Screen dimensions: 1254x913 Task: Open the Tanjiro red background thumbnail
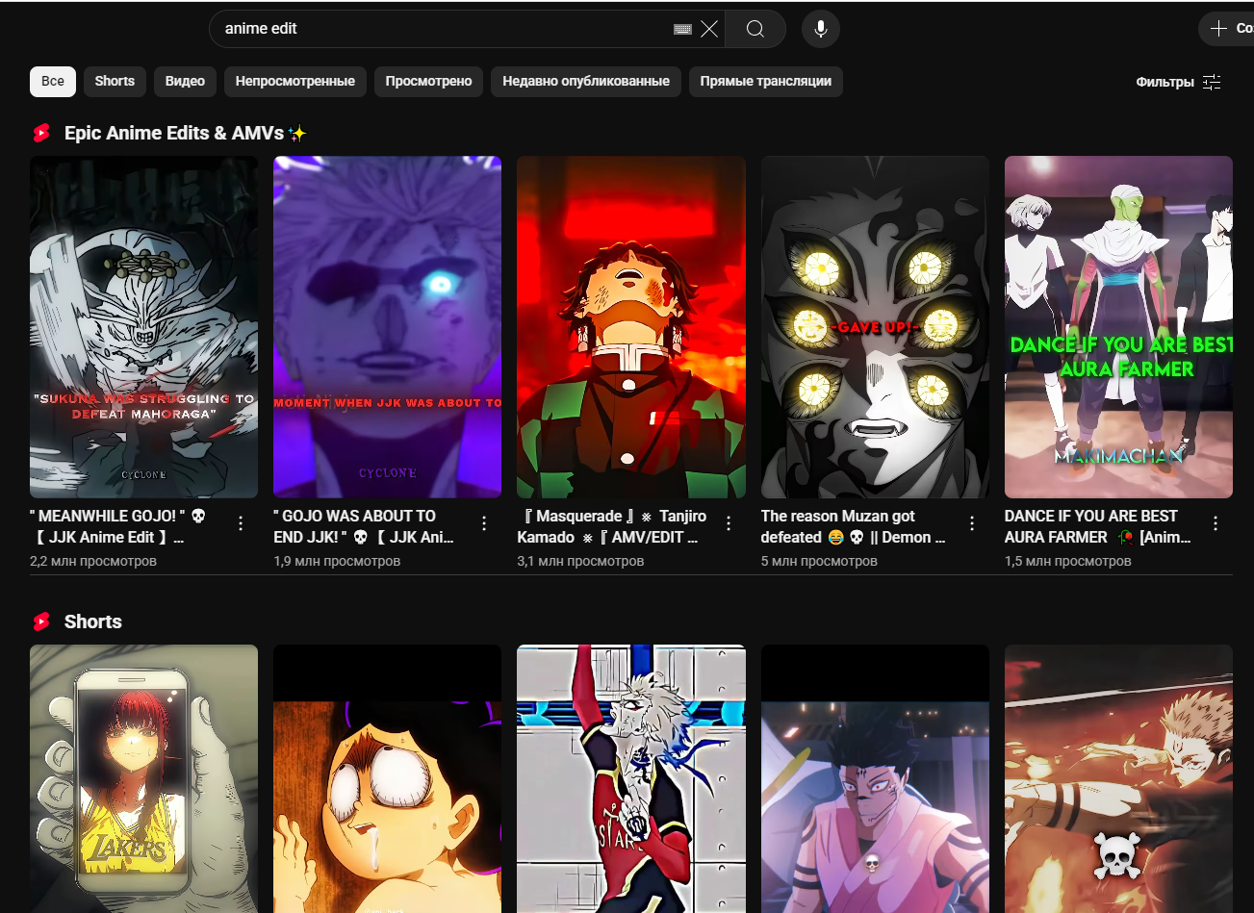[x=631, y=327]
